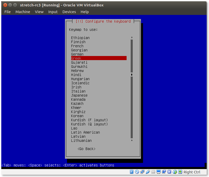Image resolution: width=209 pixels, height=177 pixels.
Task: Select Ethiopian keymap
Action: coord(80,38)
